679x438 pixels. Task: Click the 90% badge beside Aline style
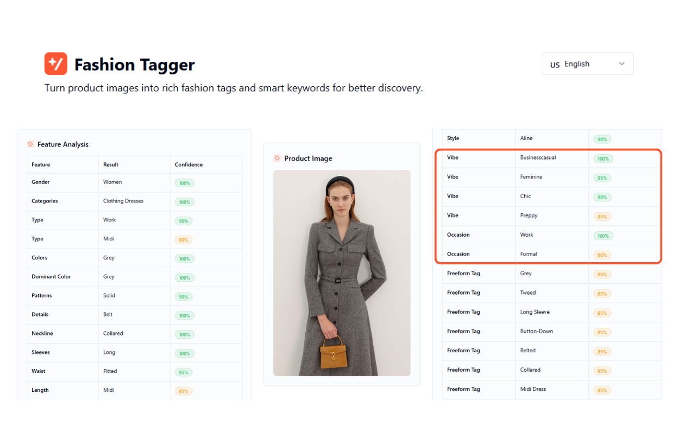tap(602, 139)
